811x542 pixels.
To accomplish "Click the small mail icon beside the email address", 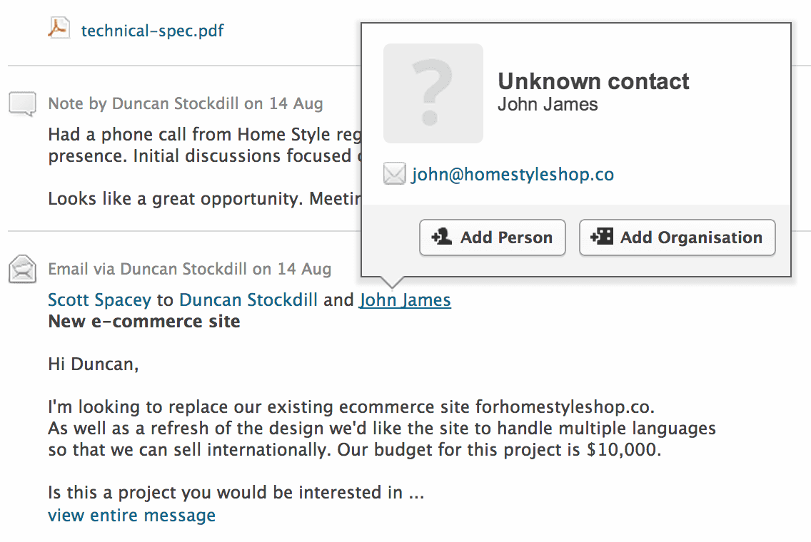I will (394, 173).
